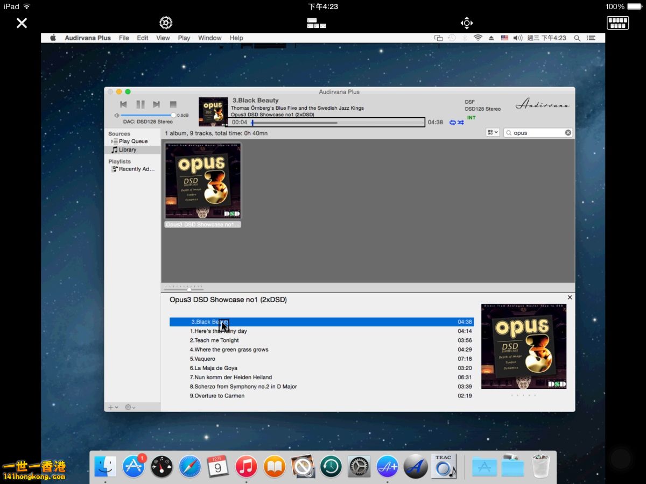646x484 pixels.
Task: Open the gear actions dropdown in the sidebar
Action: pos(130,407)
